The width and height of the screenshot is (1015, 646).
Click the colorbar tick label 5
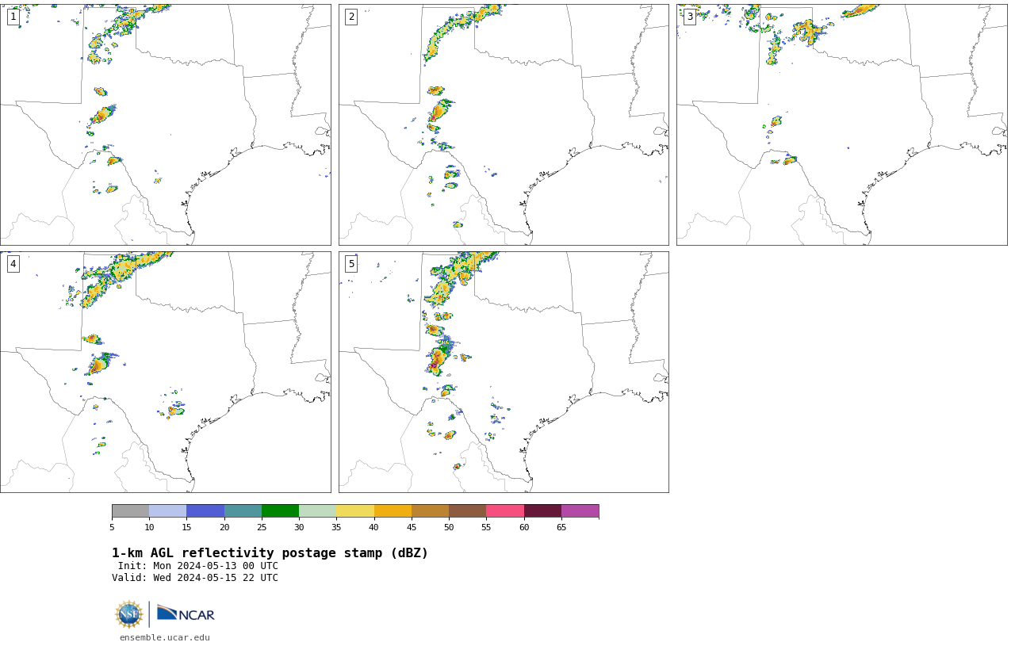[112, 527]
